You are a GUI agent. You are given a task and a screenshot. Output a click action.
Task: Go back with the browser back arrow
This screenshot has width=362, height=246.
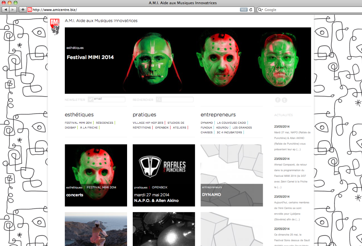(x=6, y=10)
